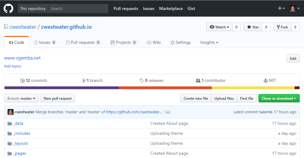Open Pull requests in the top navigation
Screen dimensions: 304x158
(126, 8)
